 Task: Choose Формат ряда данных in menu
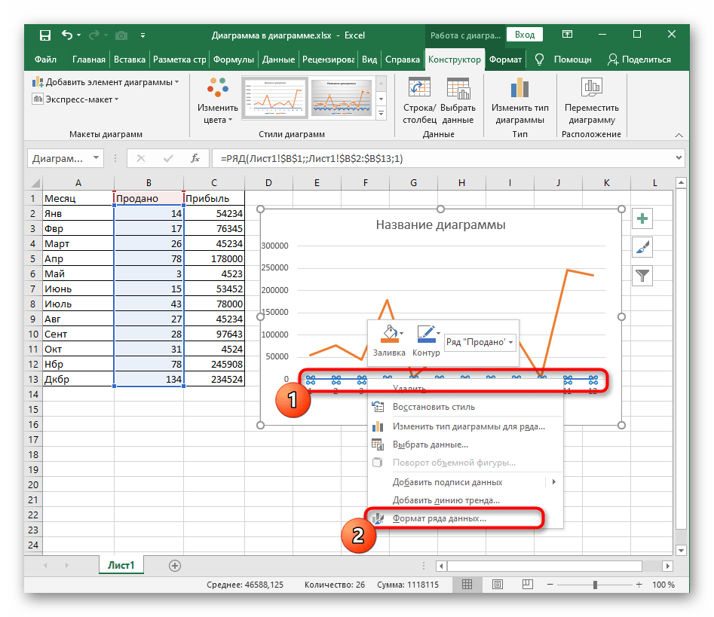pyautogui.click(x=465, y=518)
